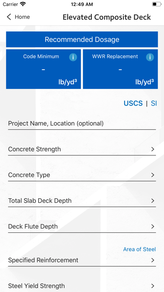Open the Concrete Strength chevron

[x=153, y=149]
